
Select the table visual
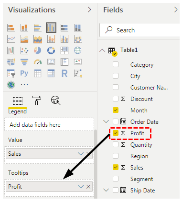click(38, 73)
